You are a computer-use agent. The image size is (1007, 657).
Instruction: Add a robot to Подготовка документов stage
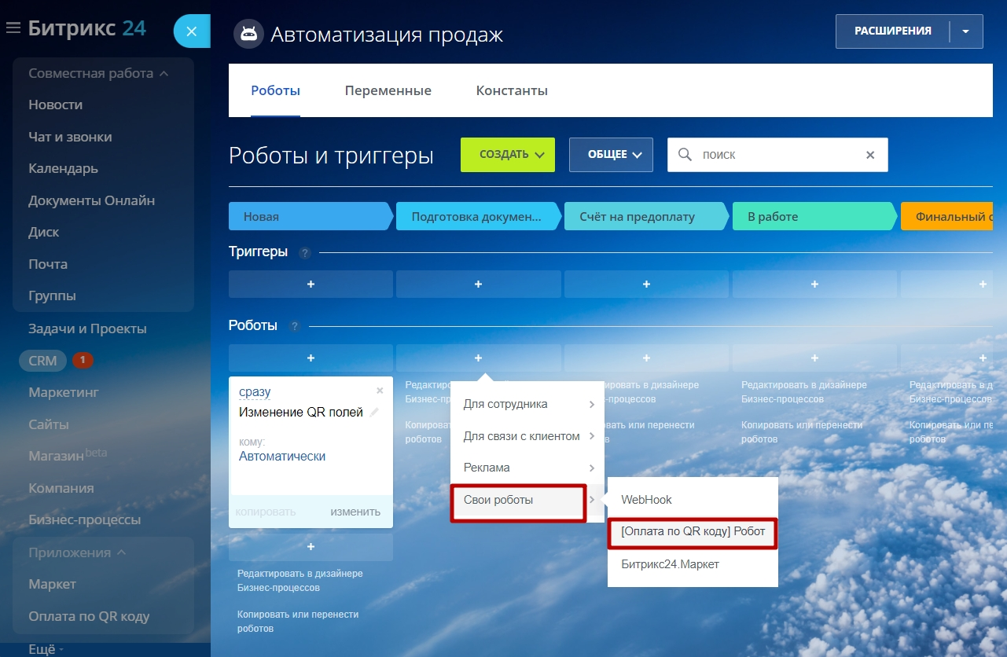pyautogui.click(x=479, y=358)
